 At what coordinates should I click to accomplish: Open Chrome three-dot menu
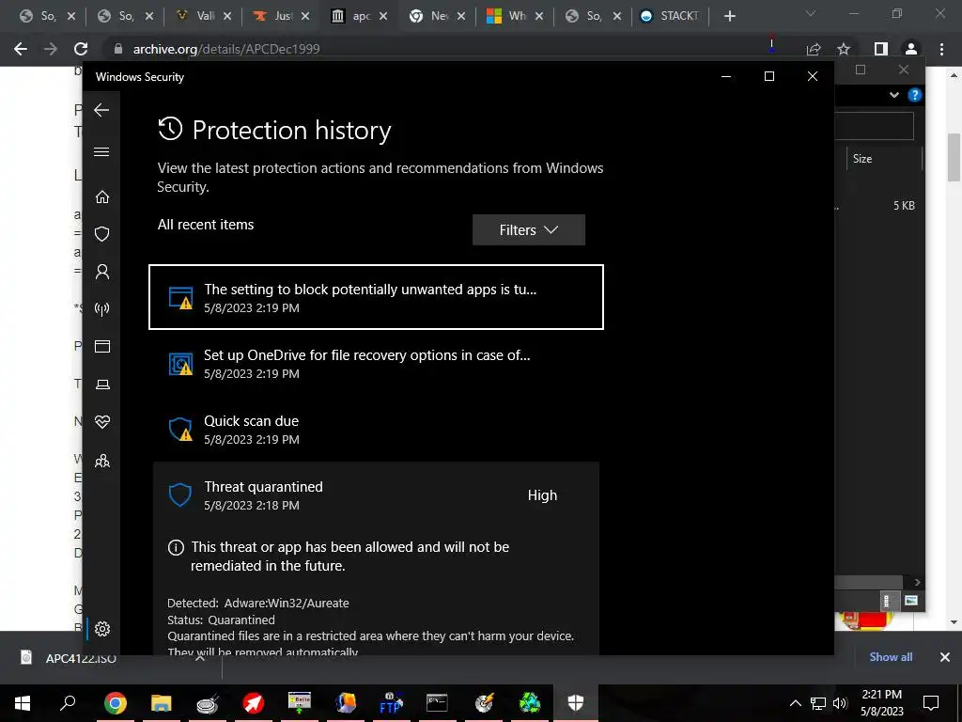941,49
